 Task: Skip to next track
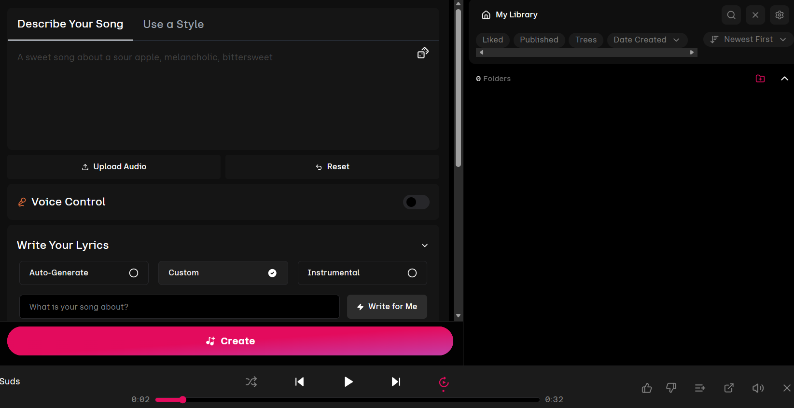(396, 382)
